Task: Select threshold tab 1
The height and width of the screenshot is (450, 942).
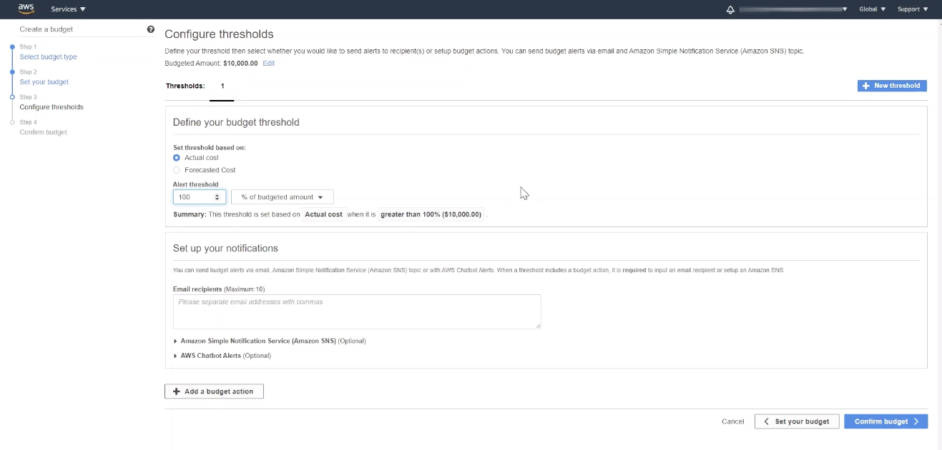Action: [x=222, y=86]
